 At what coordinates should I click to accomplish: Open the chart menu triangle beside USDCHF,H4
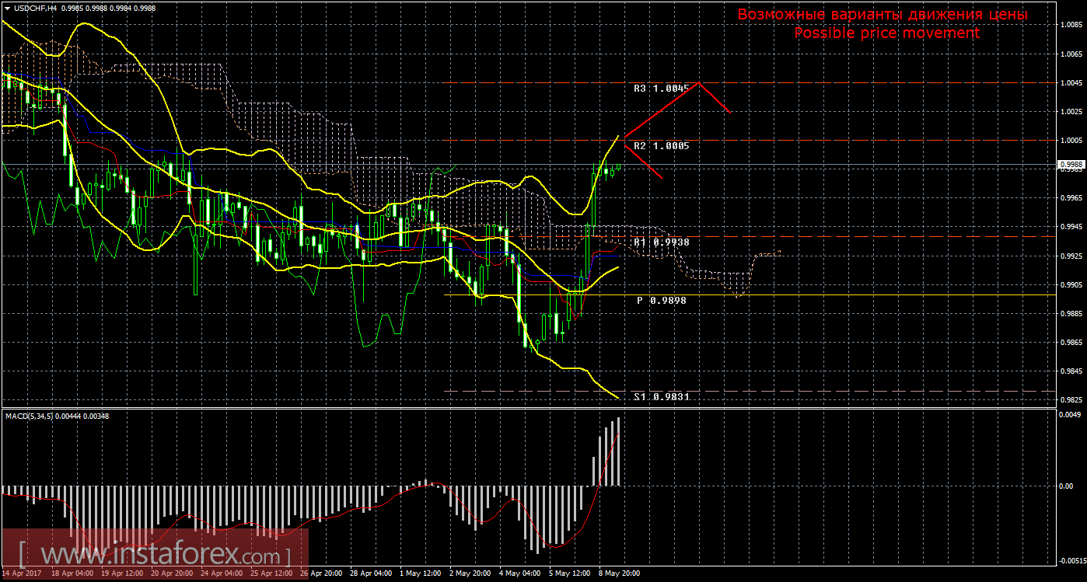(x=5, y=8)
